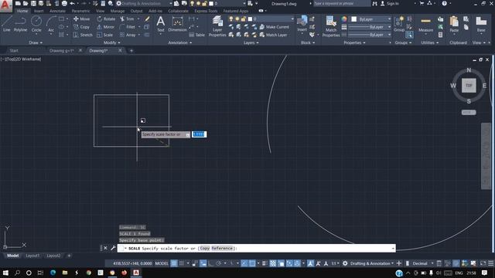
Task: Choose the Trim command
Action: tap(127, 19)
